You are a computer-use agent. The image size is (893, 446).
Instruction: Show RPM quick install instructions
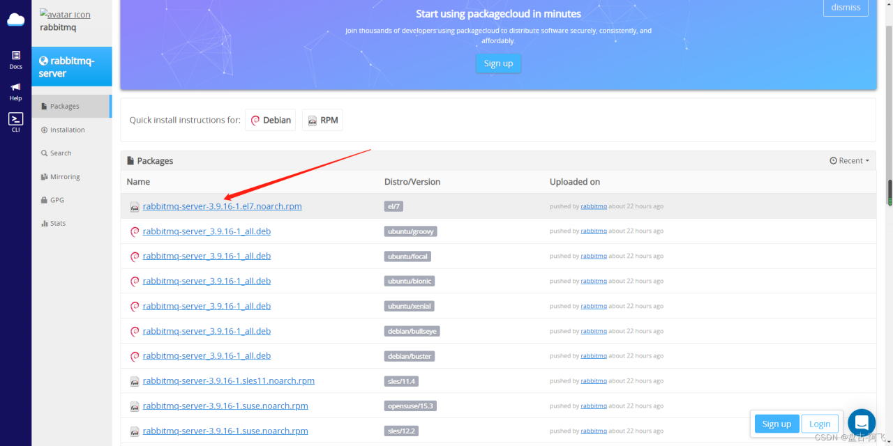pos(322,120)
